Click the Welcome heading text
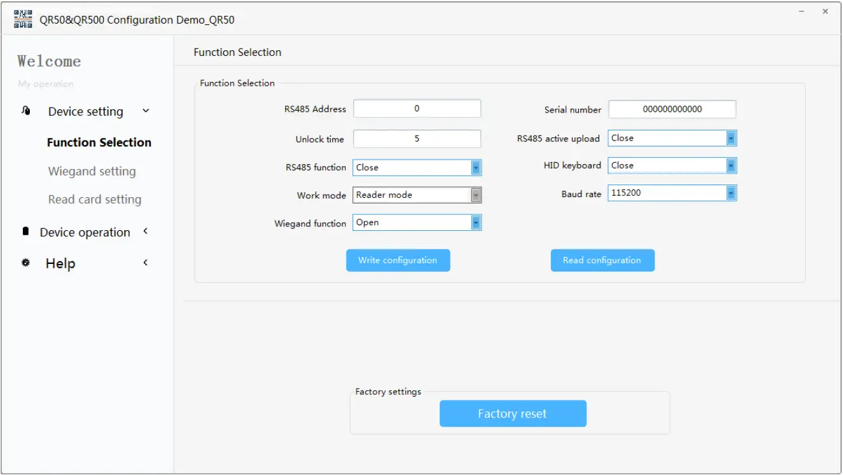Screen dimensions: 843x475 (x=50, y=61)
